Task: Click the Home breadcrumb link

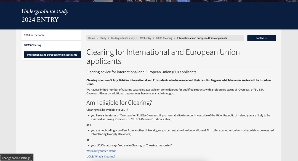Action: [x=92, y=38]
